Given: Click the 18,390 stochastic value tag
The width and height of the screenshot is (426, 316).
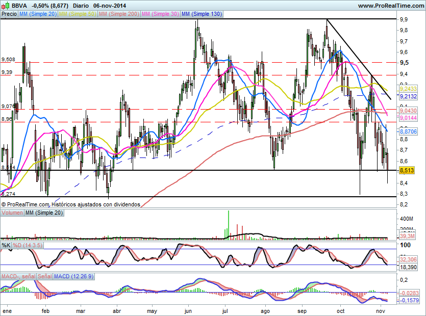Looking at the screenshot, I should (408, 267).
